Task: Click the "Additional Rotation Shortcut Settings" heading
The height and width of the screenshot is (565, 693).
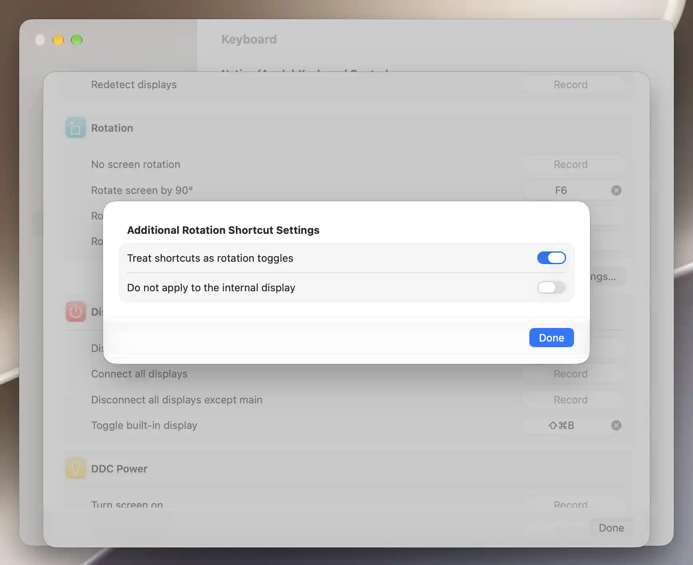Action: click(x=223, y=230)
